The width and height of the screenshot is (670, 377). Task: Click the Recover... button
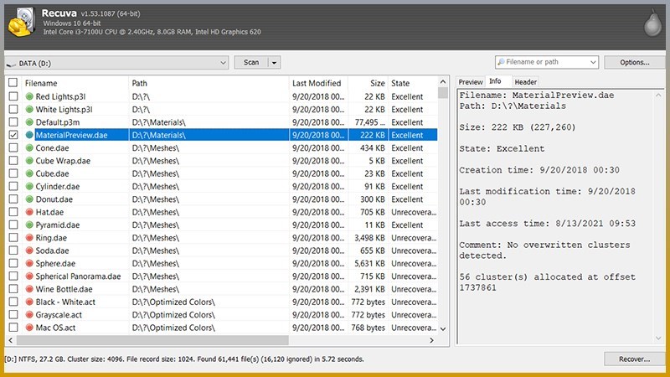tap(635, 359)
